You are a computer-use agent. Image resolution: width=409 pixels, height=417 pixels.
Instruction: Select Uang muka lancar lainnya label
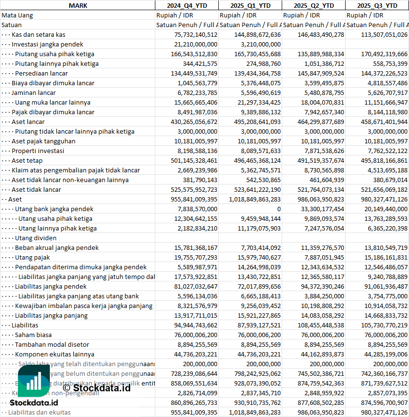(x=53, y=102)
